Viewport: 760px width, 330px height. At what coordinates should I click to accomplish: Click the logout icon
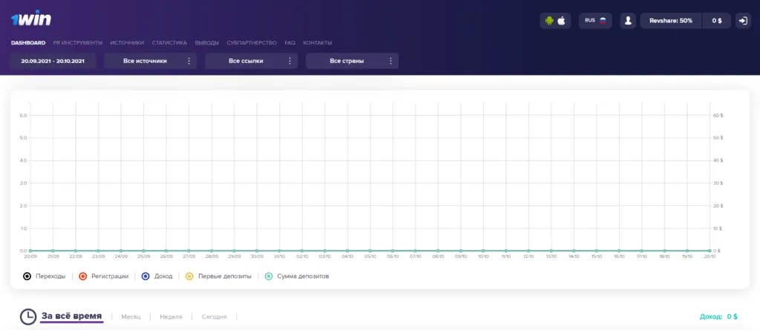(743, 21)
